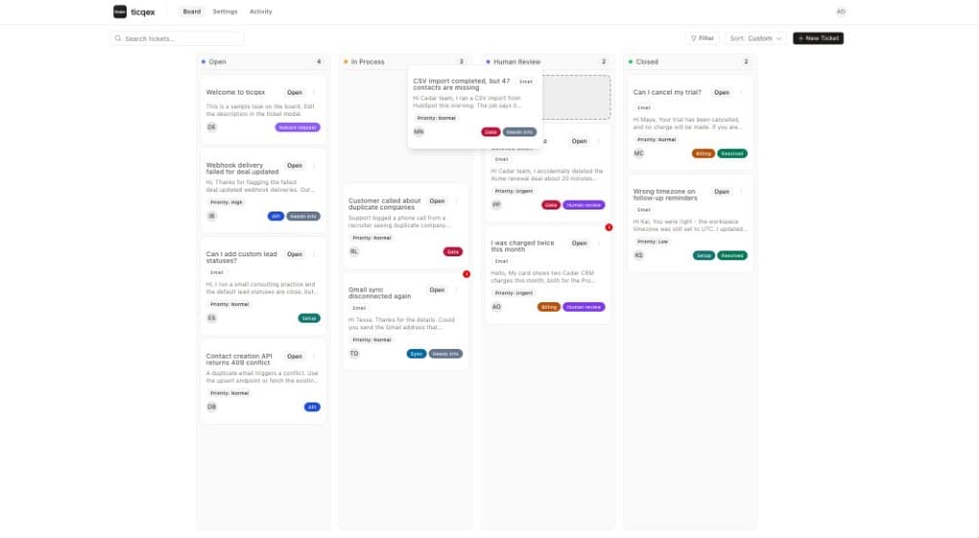Viewport: 979px width, 538px height.
Task: Open status dropdown on Gmail sync ticket
Action: [x=437, y=290]
